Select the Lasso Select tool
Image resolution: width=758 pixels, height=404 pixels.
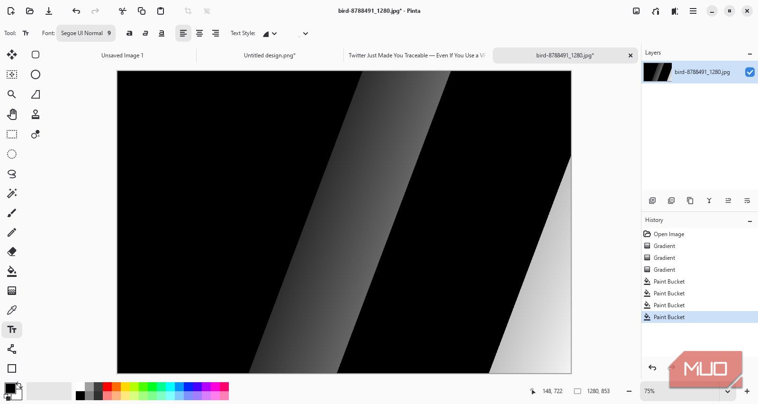(x=12, y=174)
